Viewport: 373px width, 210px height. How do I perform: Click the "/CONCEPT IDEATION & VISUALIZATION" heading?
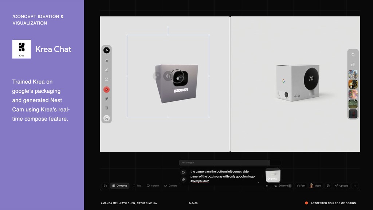coord(38,20)
